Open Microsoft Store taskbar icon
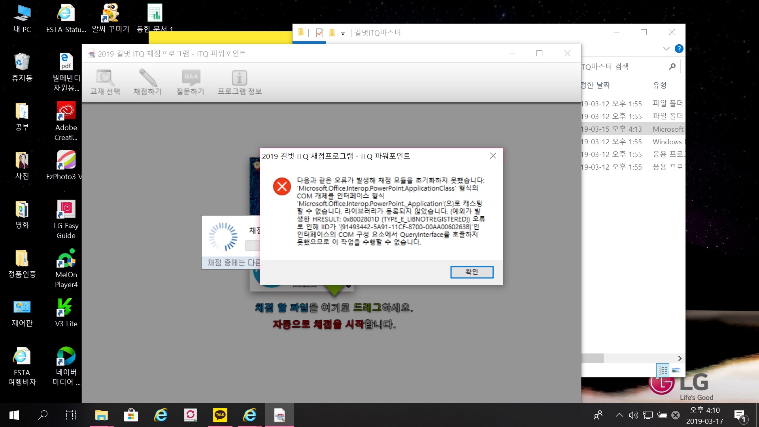The width and height of the screenshot is (759, 427). coord(131,415)
